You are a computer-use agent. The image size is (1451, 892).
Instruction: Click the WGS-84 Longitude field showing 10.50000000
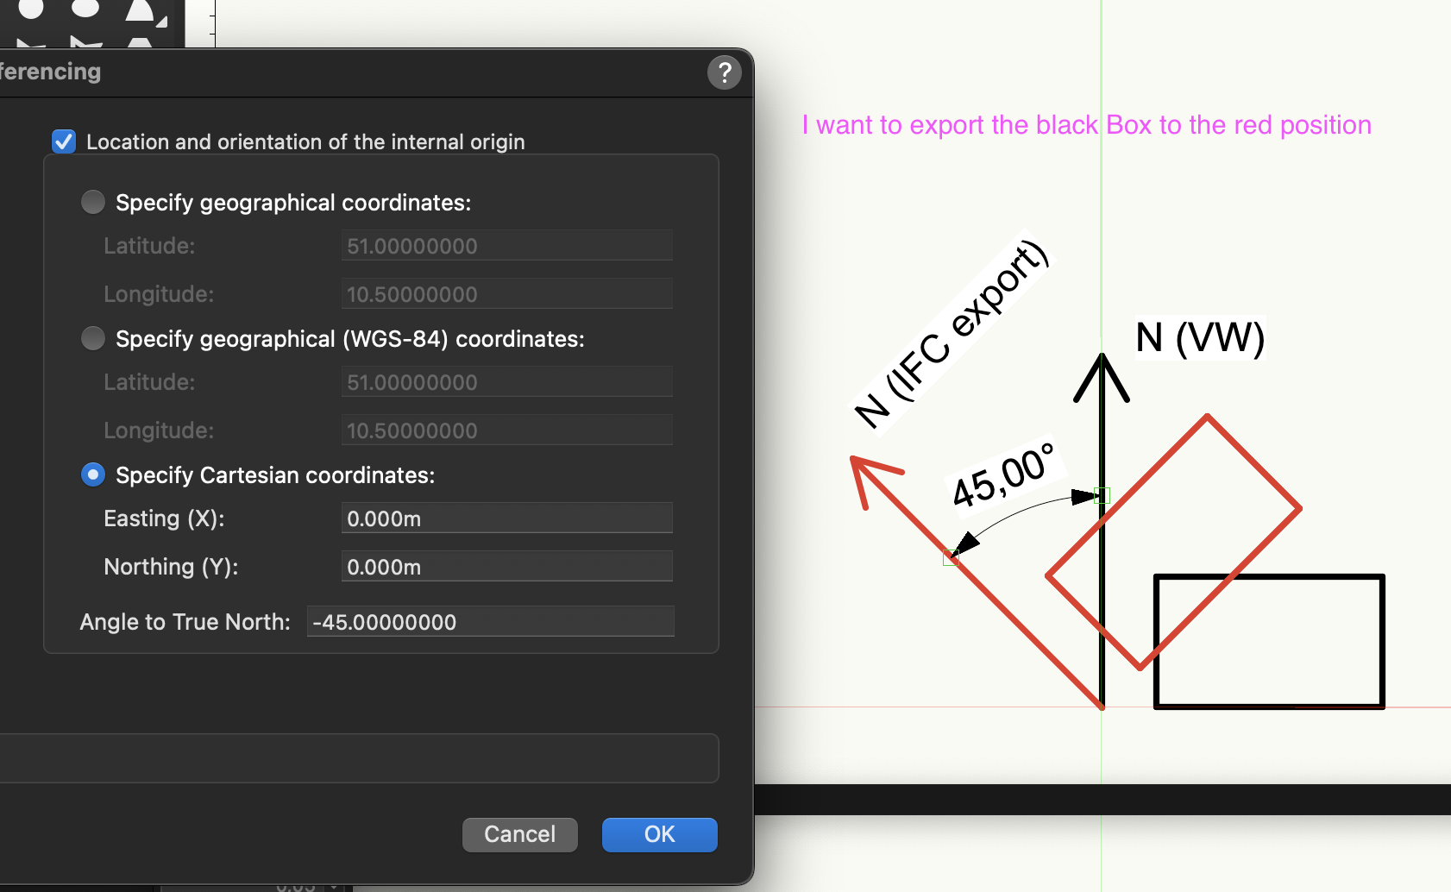point(506,430)
